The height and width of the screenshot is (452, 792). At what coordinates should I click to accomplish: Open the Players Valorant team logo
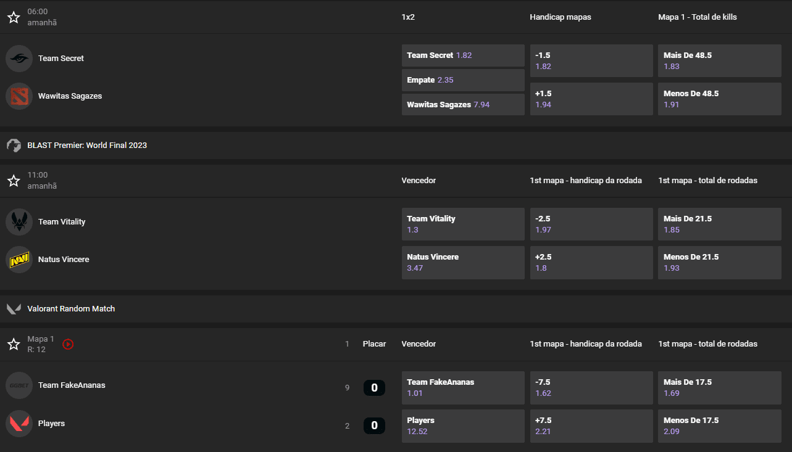19,424
